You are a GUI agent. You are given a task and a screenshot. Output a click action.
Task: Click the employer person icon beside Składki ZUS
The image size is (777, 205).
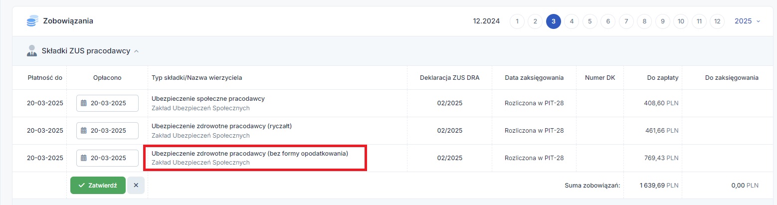[x=32, y=50]
